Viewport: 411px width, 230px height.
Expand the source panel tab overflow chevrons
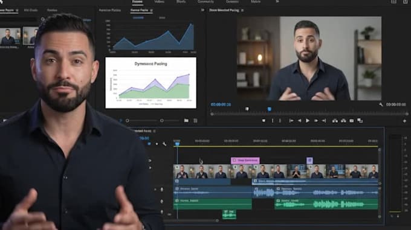pyautogui.click(x=202, y=10)
